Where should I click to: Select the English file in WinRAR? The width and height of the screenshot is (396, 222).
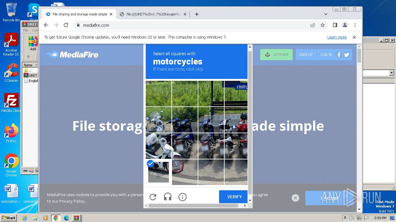(x=31, y=81)
